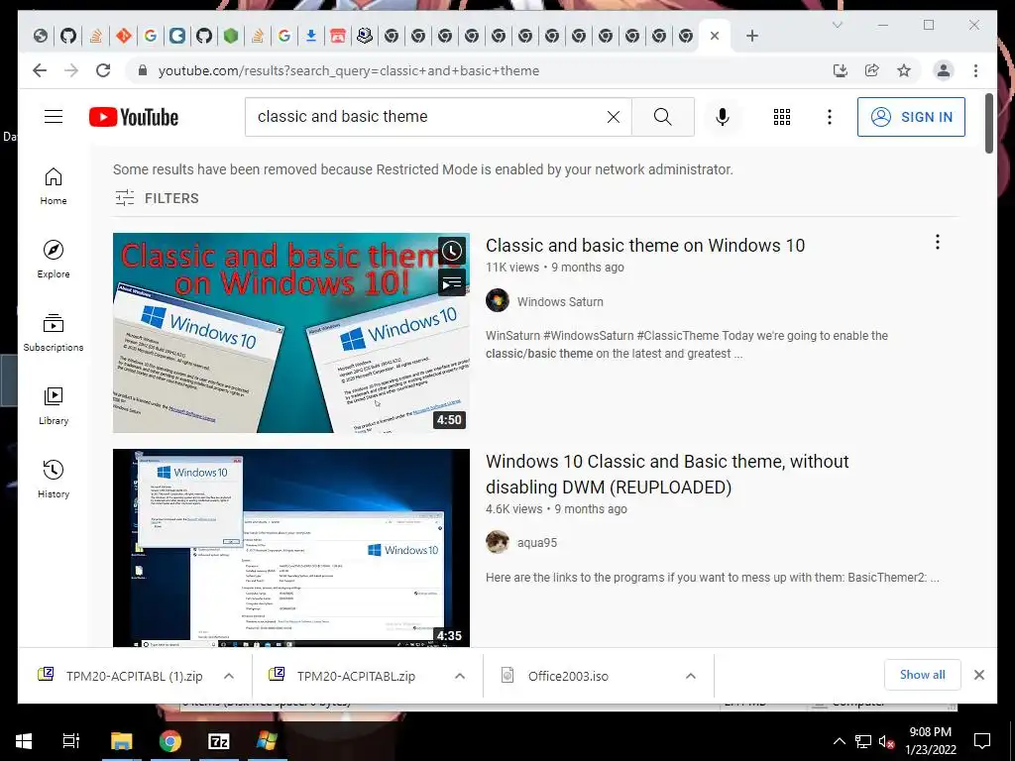1015x761 pixels.
Task: Open Home in the sidebar
Action: [54, 186]
